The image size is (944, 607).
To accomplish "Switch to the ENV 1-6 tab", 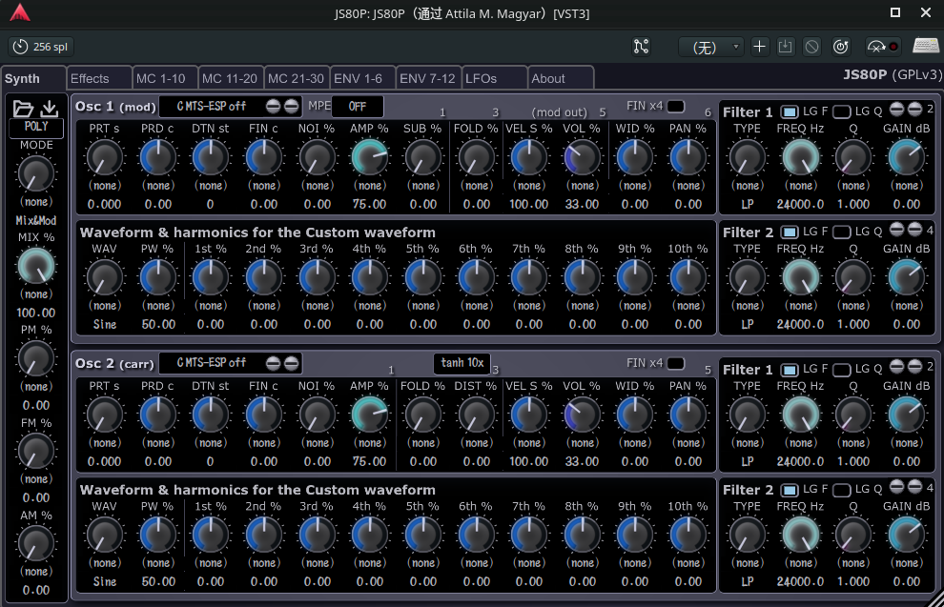I will [x=361, y=78].
